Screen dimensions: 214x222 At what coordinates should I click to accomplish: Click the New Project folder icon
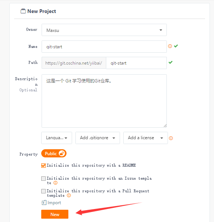tap(23, 11)
